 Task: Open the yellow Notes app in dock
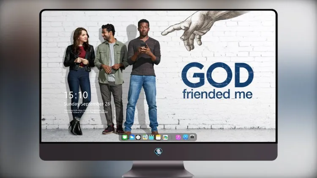158,138
